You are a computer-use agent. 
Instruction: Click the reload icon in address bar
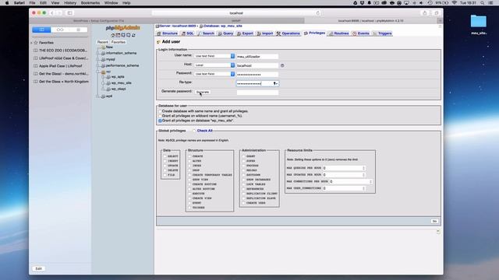pyautogui.click(x=317, y=13)
